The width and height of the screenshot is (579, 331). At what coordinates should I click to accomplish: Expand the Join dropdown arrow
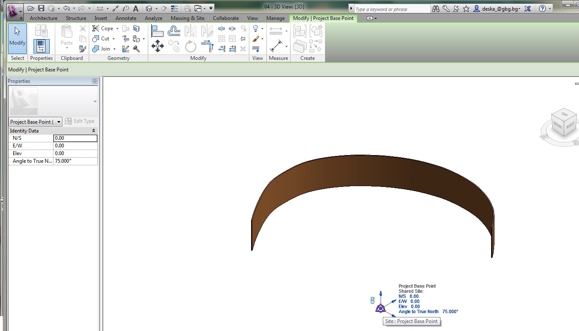coord(115,49)
